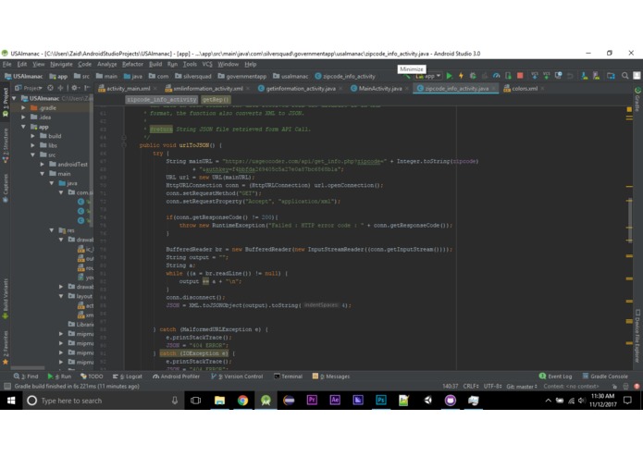Collapse the layout folder
This screenshot has width=643, height=457.
click(x=61, y=296)
